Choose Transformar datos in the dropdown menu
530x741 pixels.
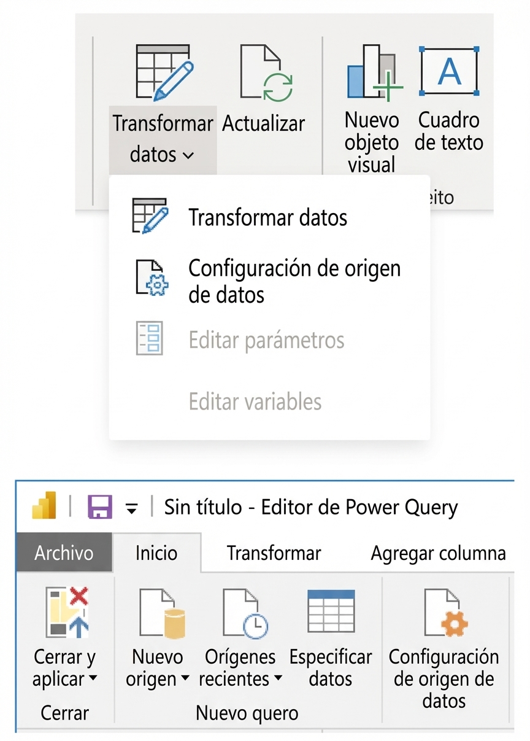pos(268,217)
